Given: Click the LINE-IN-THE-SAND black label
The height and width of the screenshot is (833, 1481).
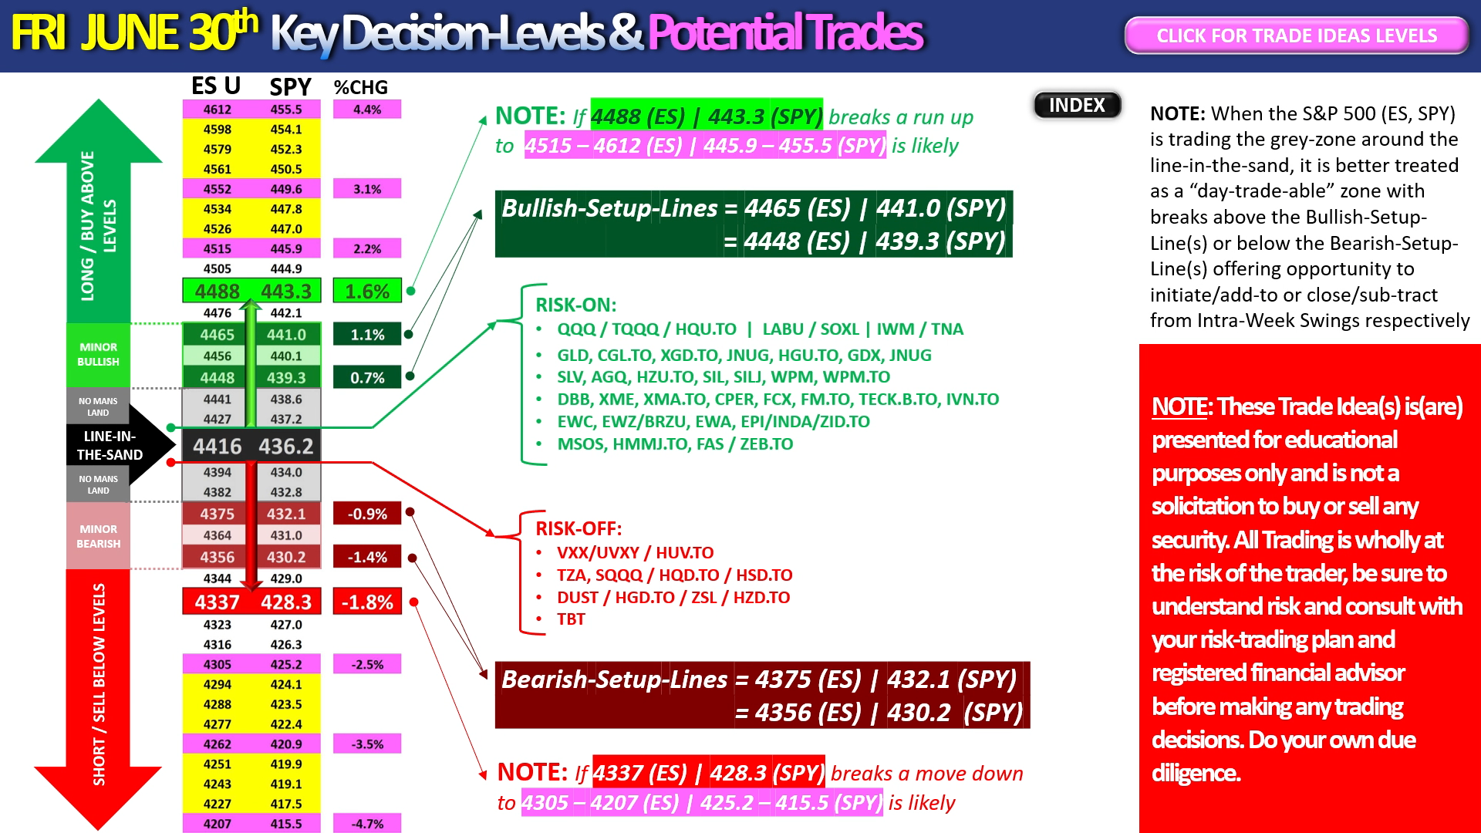Looking at the screenshot, I should click(110, 446).
